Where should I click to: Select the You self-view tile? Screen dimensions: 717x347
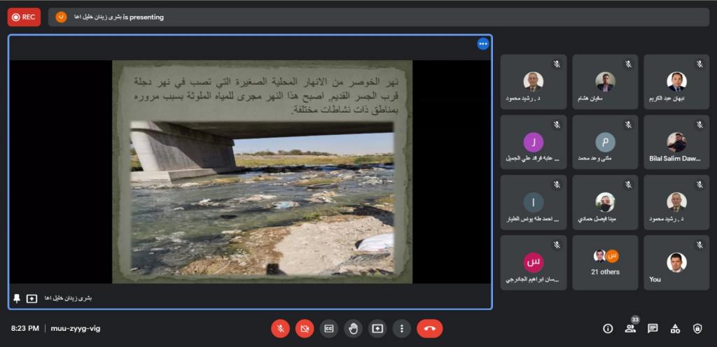[x=676, y=262]
